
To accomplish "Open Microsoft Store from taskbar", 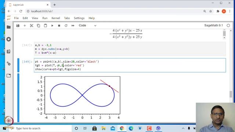I will 94,128.
